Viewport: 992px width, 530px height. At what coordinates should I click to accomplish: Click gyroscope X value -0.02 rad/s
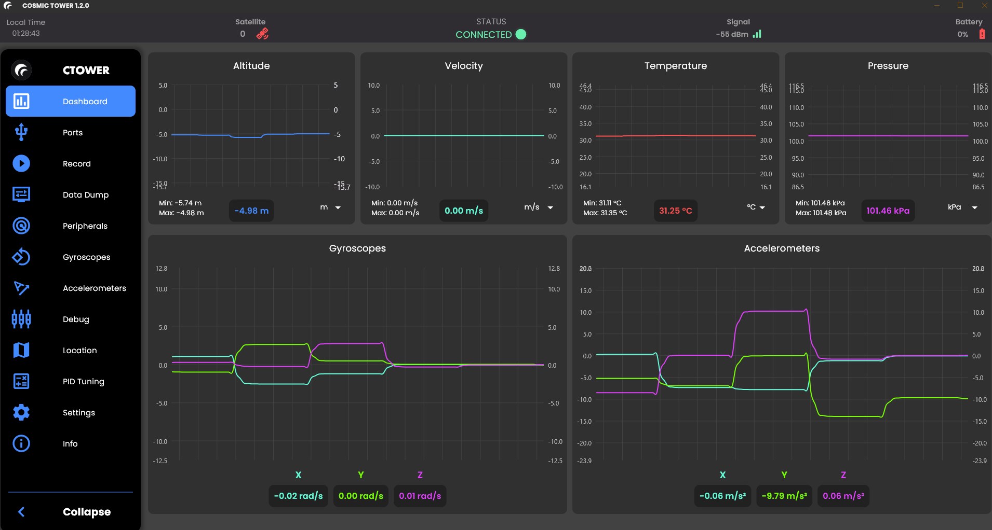click(x=298, y=496)
